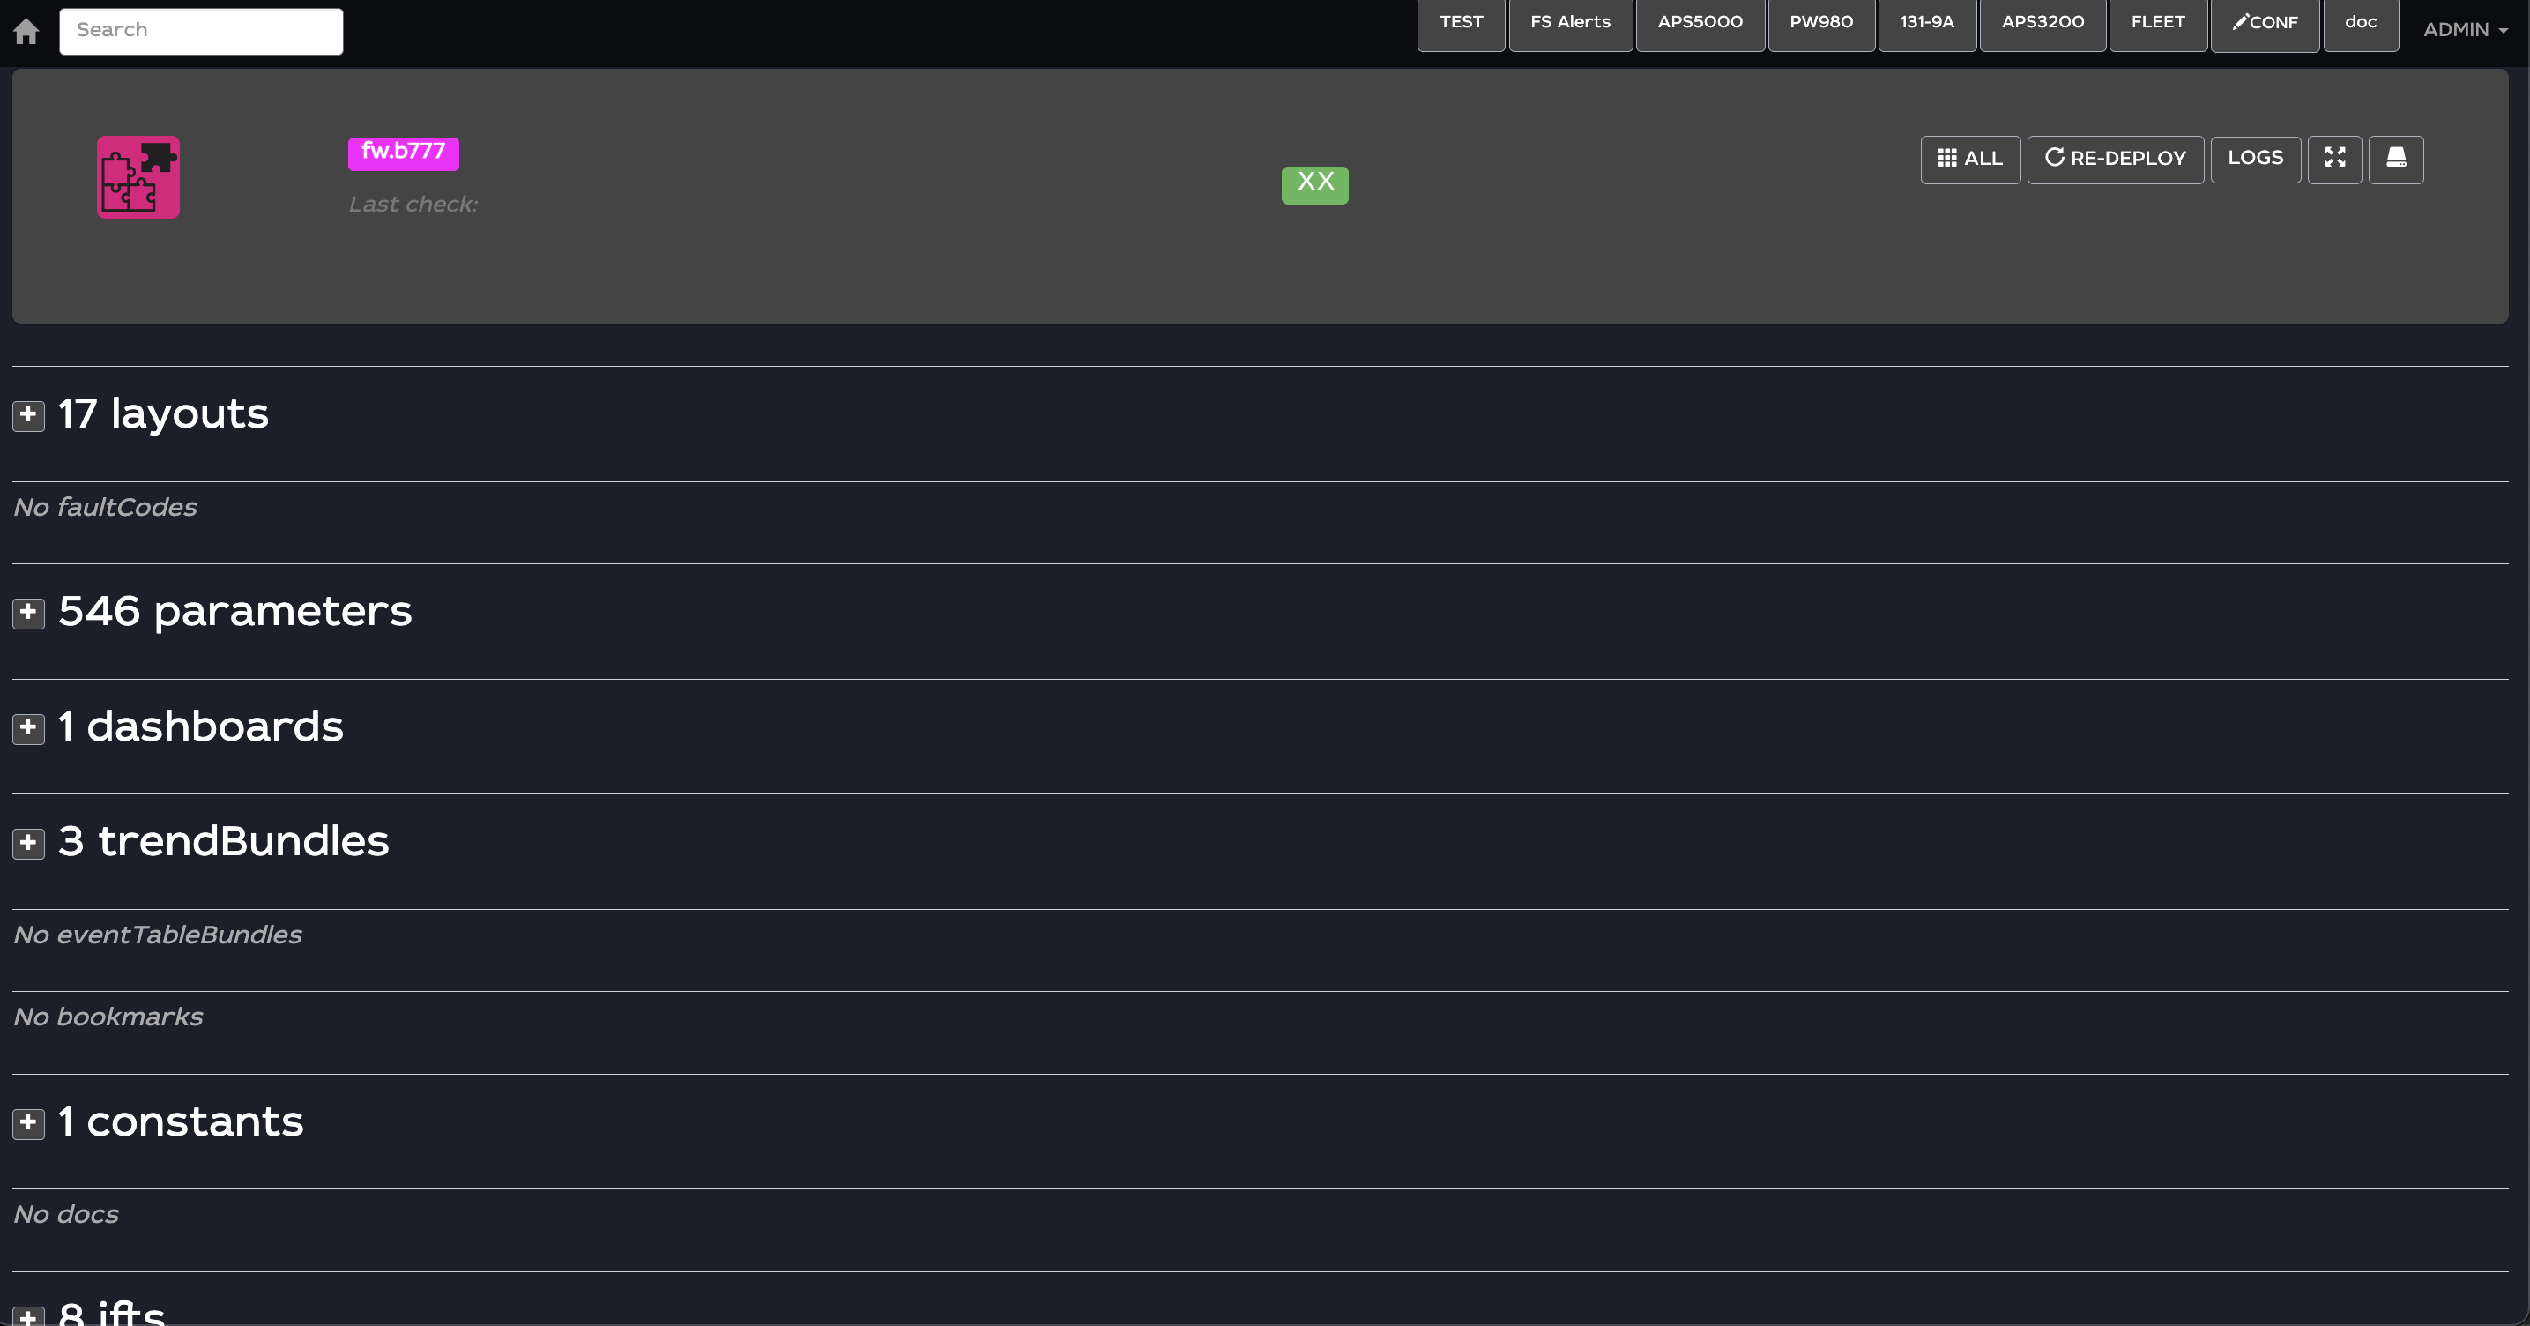
Task: Focus the Search input field
Action: coord(201,31)
